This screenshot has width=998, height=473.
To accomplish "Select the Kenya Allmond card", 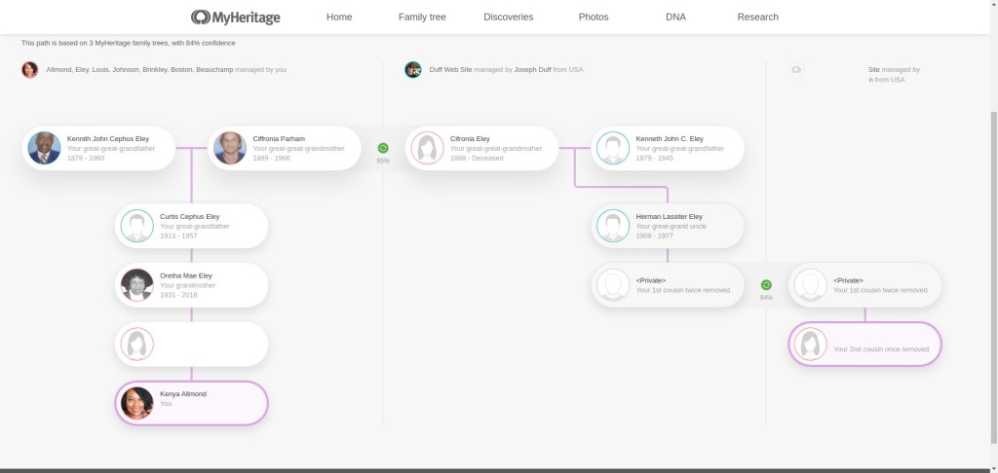I will click(191, 403).
